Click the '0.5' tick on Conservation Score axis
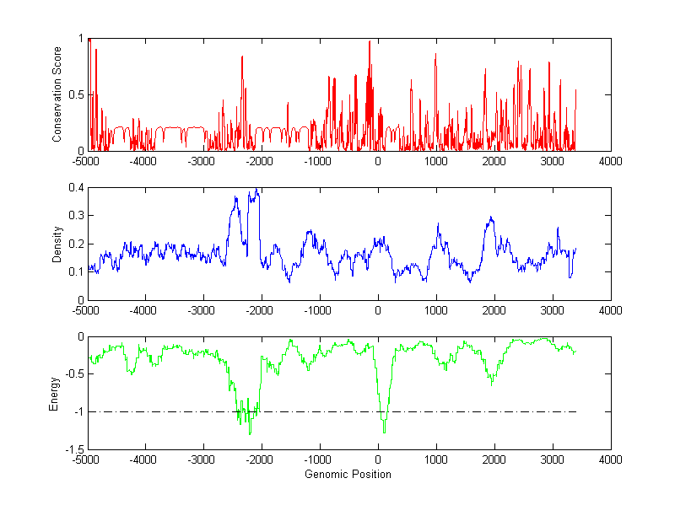Screen dimensions: 675x505 click(77, 94)
